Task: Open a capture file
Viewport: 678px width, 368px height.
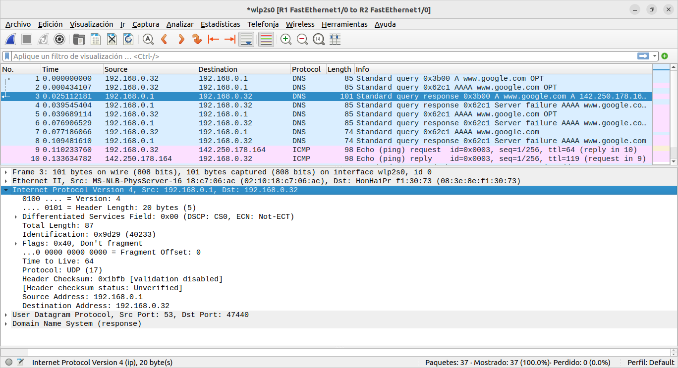Action: [x=79, y=39]
